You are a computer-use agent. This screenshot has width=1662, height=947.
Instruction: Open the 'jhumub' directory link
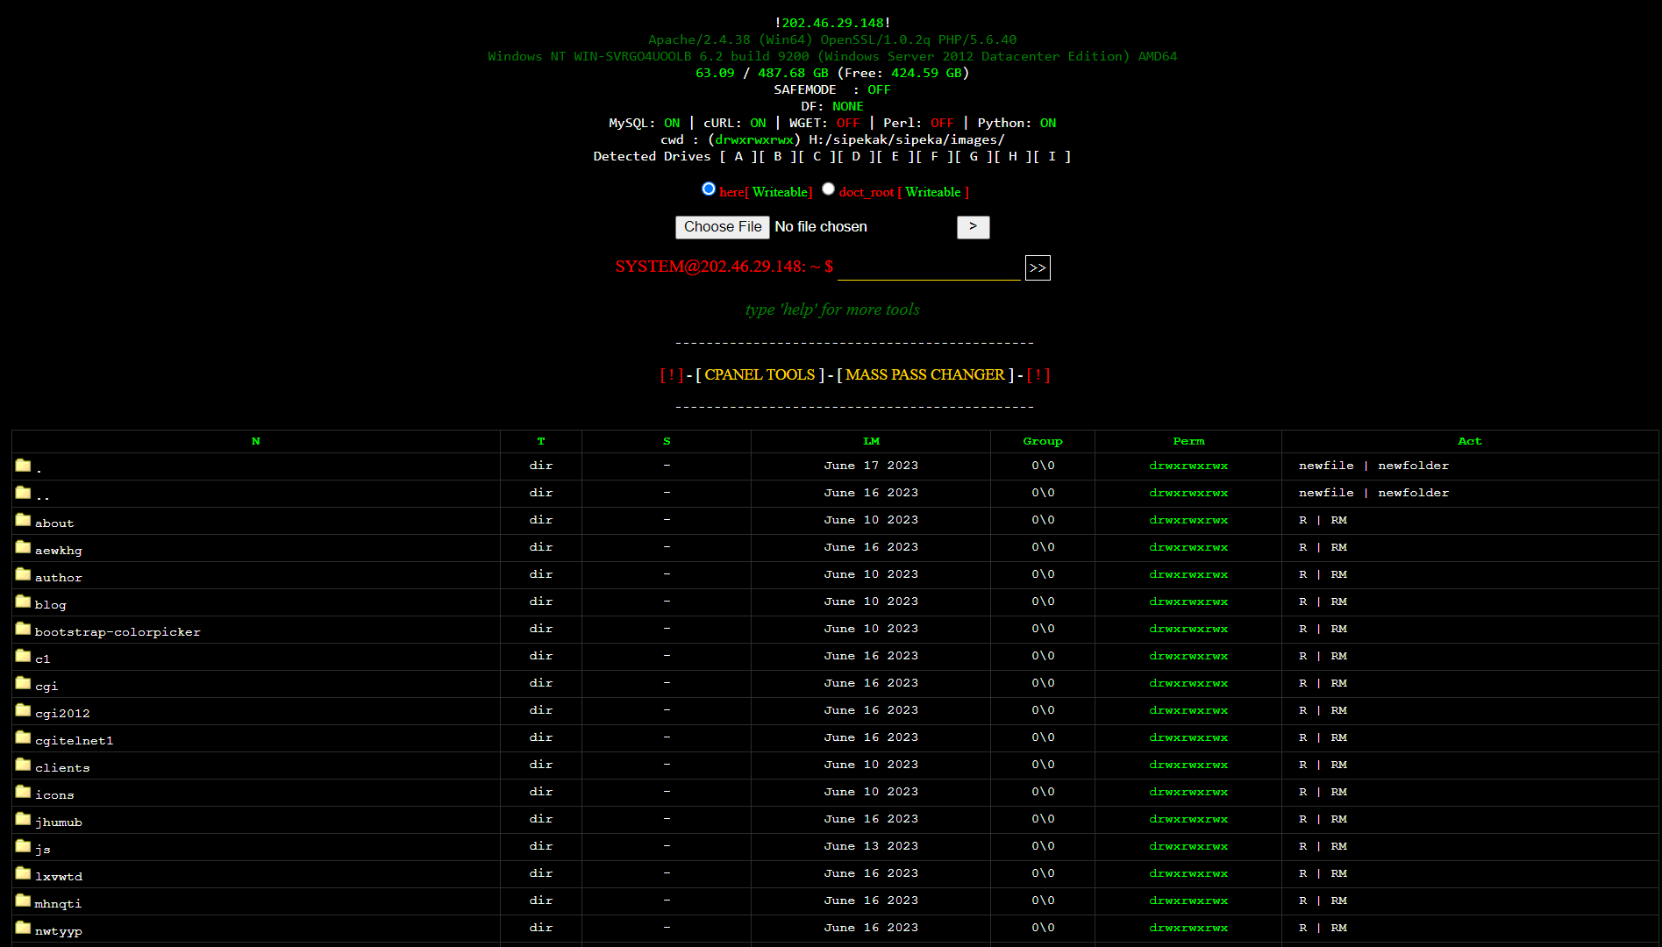point(59,822)
